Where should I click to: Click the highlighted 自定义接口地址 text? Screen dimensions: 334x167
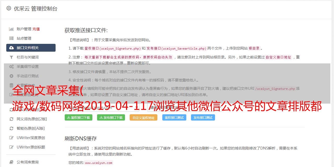(278, 57)
